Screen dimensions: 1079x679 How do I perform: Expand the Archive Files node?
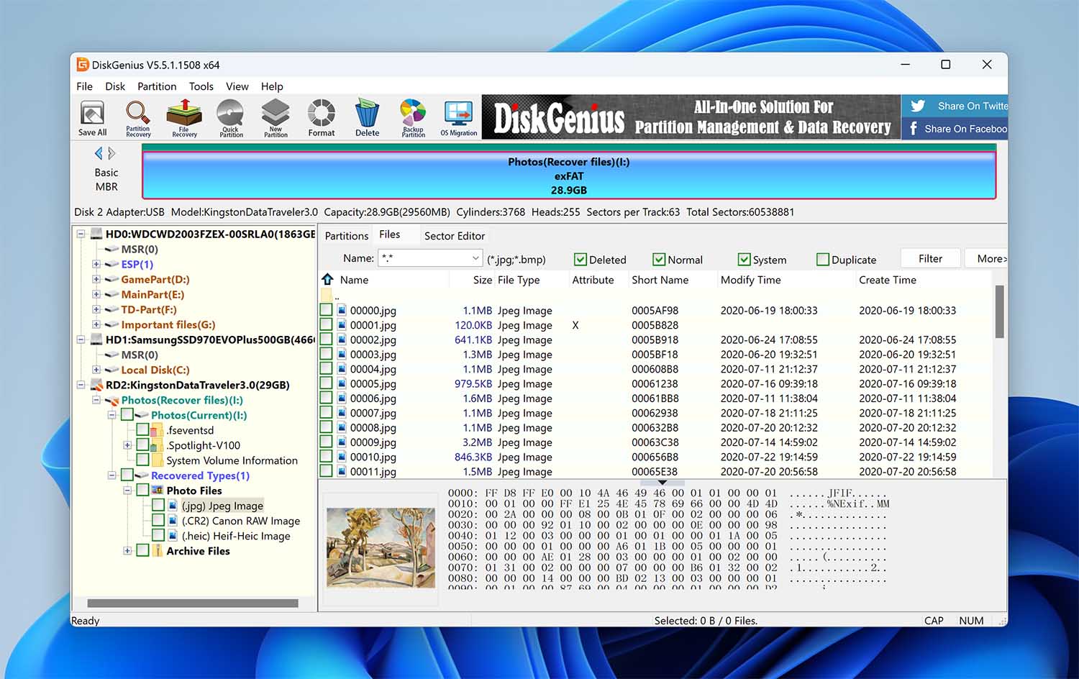coord(127,551)
